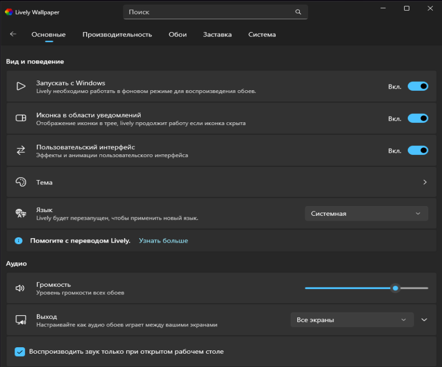
Task: Disable the Пользовательский интерфейс toggle
Action: (x=418, y=151)
